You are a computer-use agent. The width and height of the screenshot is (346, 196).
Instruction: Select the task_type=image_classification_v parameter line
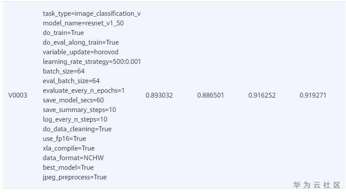pyautogui.click(x=91, y=14)
